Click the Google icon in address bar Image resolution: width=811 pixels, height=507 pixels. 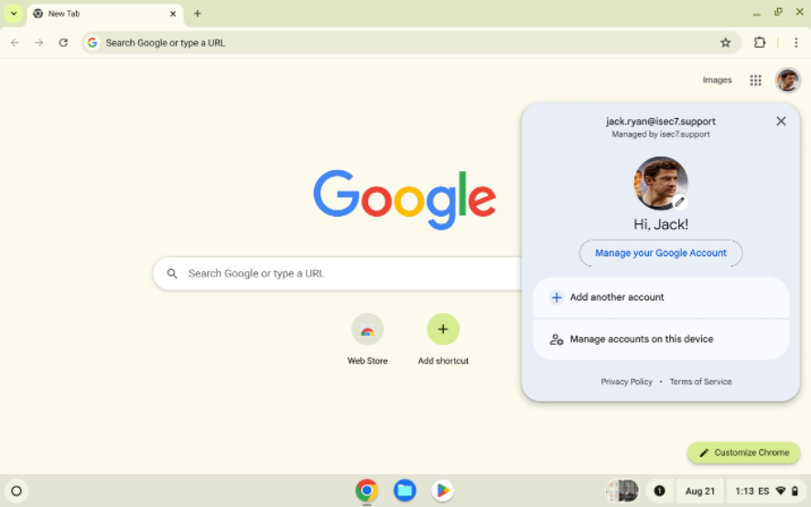pos(92,43)
